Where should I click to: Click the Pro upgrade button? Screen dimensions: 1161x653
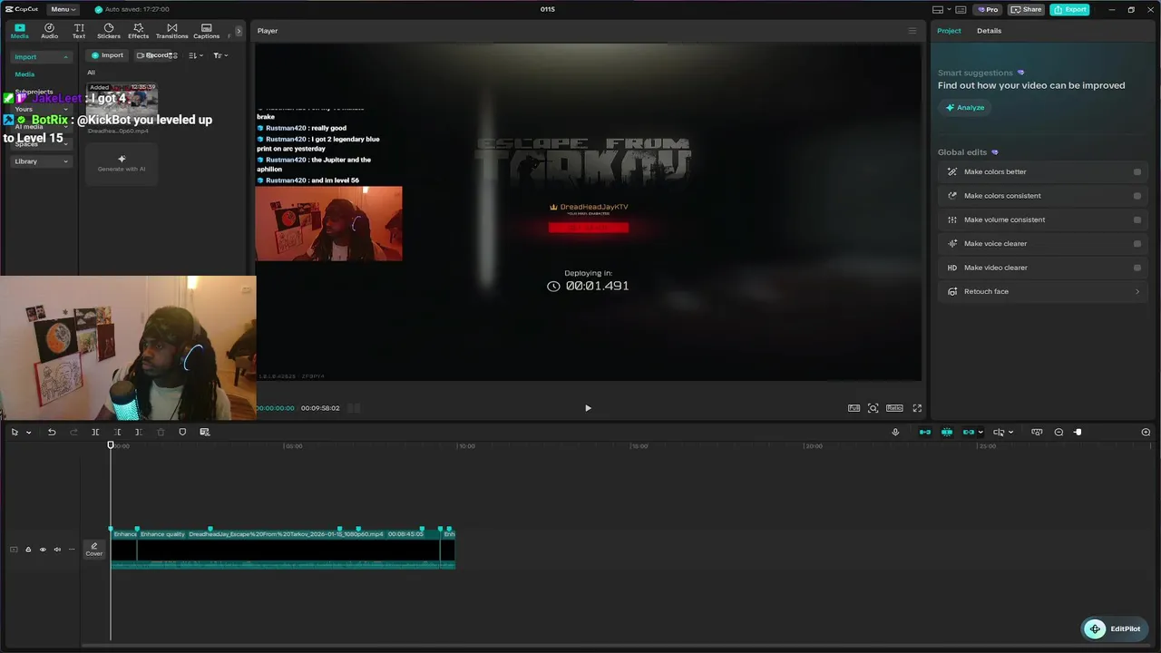[987, 9]
